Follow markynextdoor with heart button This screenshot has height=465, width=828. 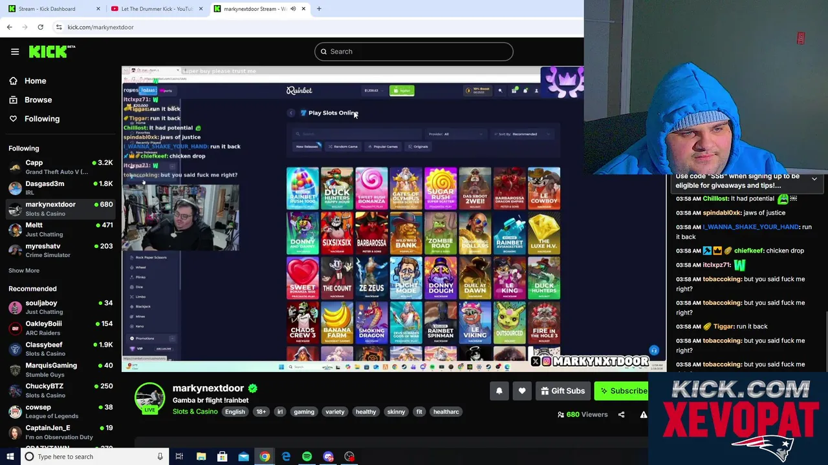(x=522, y=391)
